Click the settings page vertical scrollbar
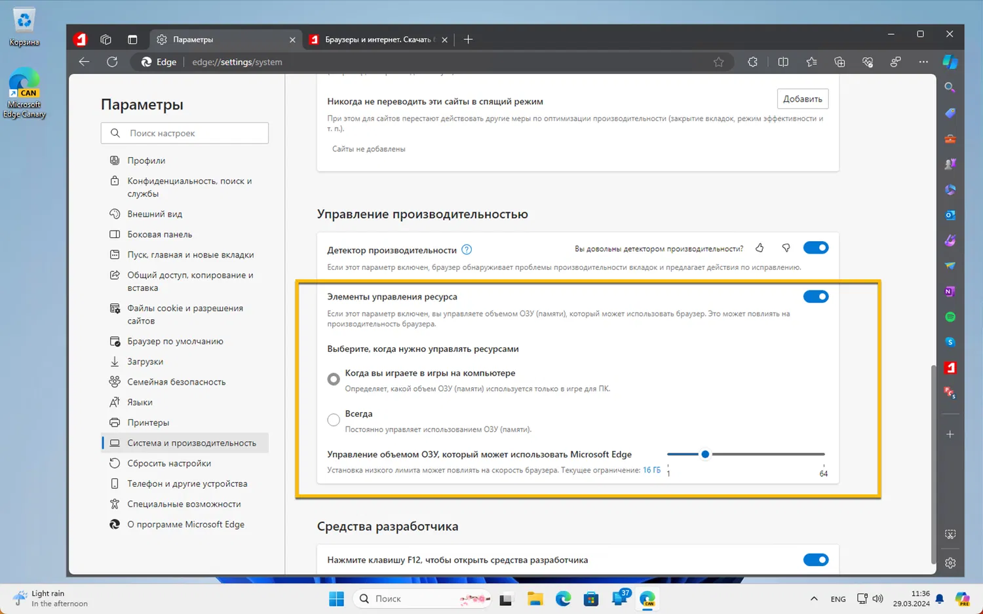Screen dimensions: 983x614 point(933,464)
